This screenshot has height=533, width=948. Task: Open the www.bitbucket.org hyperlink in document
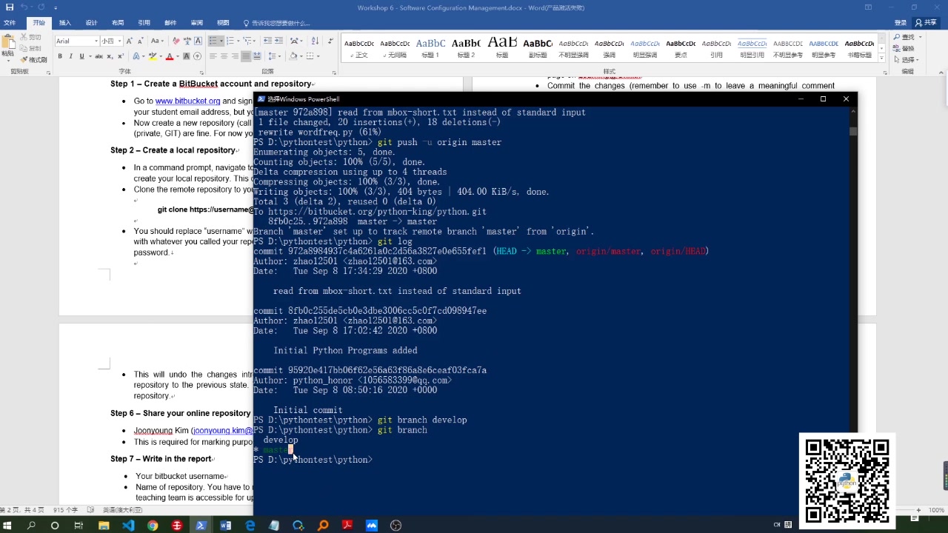coord(187,101)
